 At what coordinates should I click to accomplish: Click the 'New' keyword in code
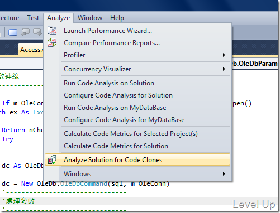(x=27, y=183)
